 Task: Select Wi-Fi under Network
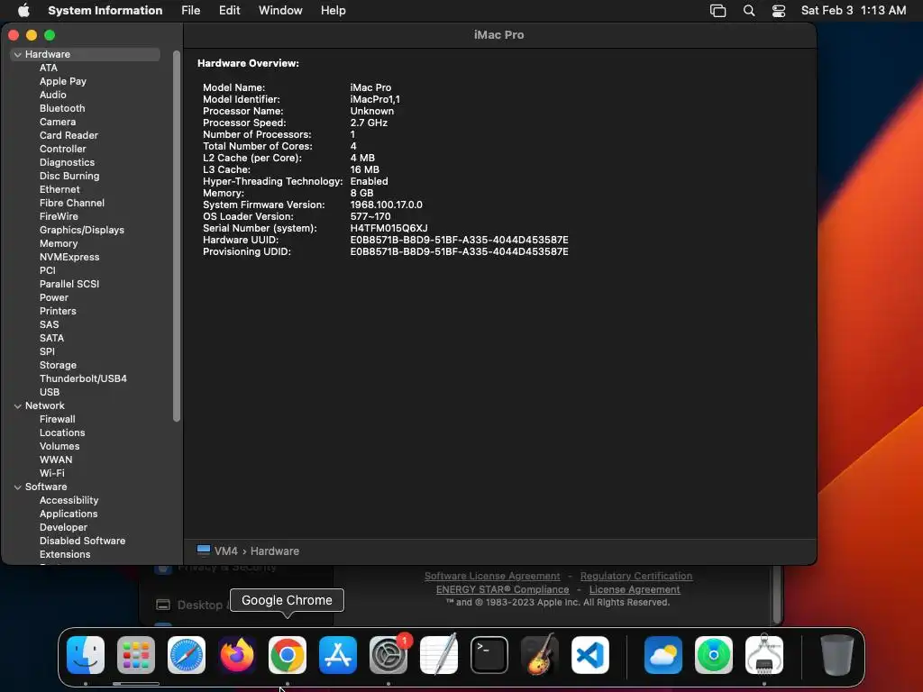pos(51,474)
